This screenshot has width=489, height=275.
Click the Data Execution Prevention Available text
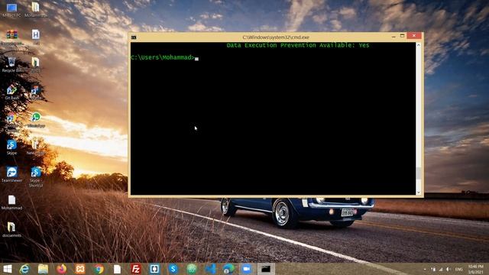(298, 45)
